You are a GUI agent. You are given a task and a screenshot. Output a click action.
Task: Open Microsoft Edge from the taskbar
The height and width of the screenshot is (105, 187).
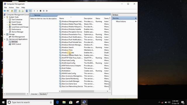coord(57,102)
